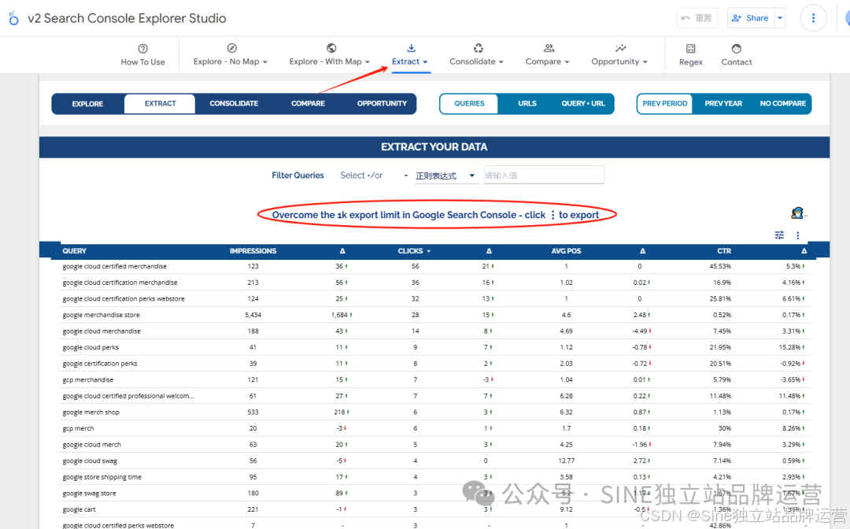Image resolution: width=850 pixels, height=529 pixels.
Task: Select the QUERIES dimension toggle
Action: (x=469, y=104)
